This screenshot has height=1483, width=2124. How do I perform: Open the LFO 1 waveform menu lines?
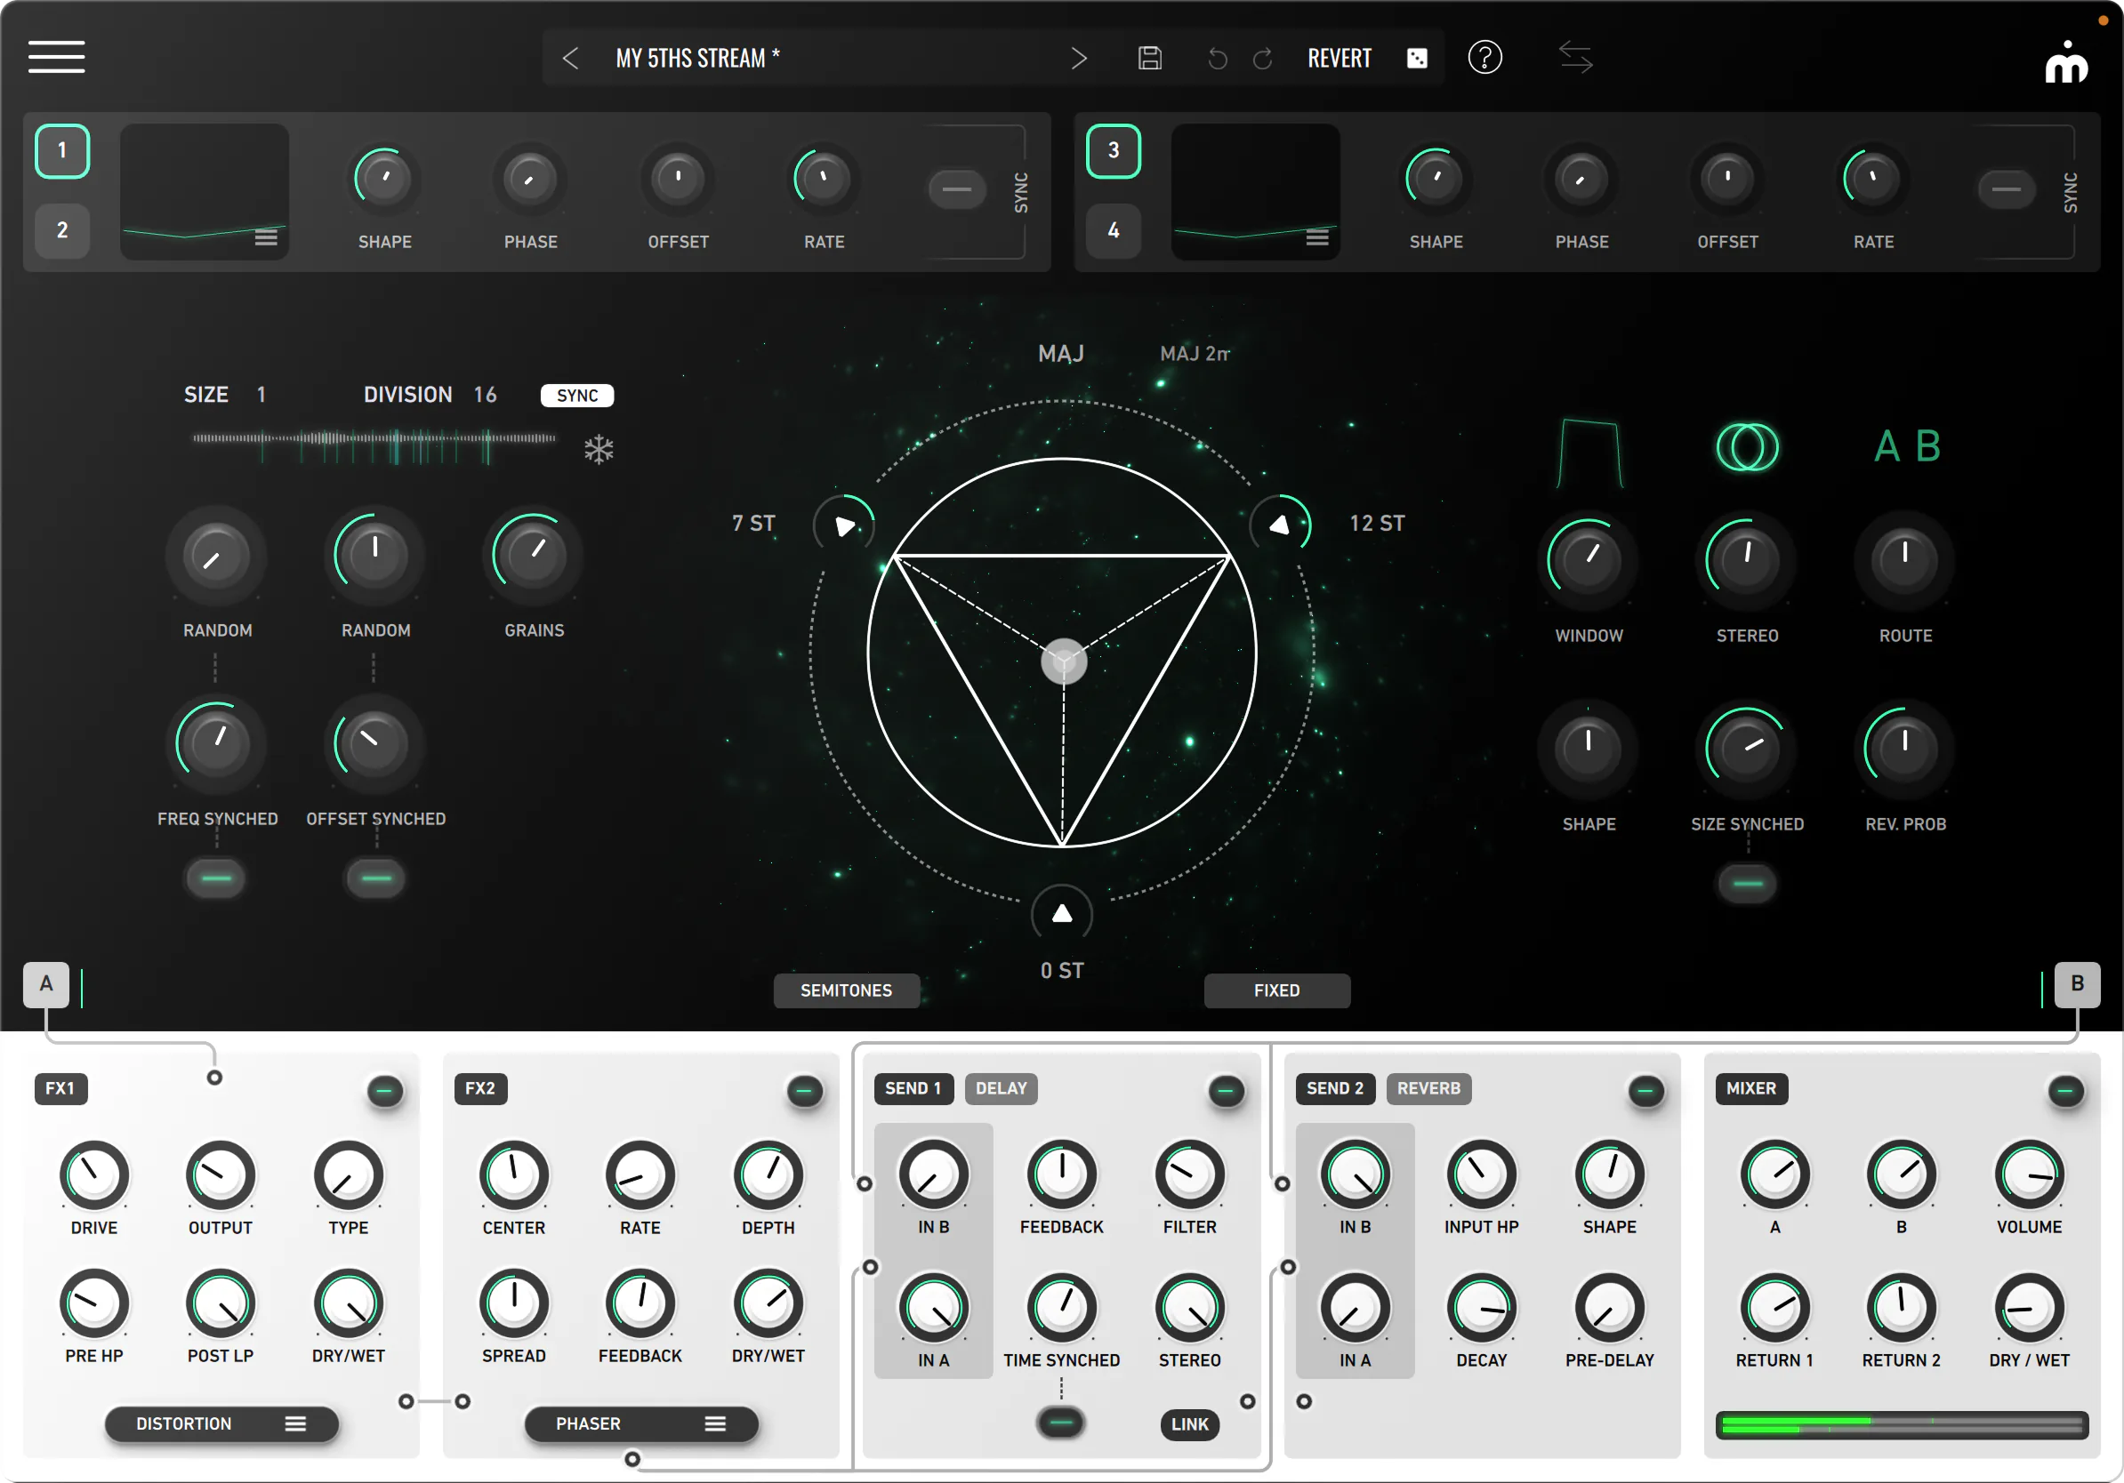click(x=267, y=238)
